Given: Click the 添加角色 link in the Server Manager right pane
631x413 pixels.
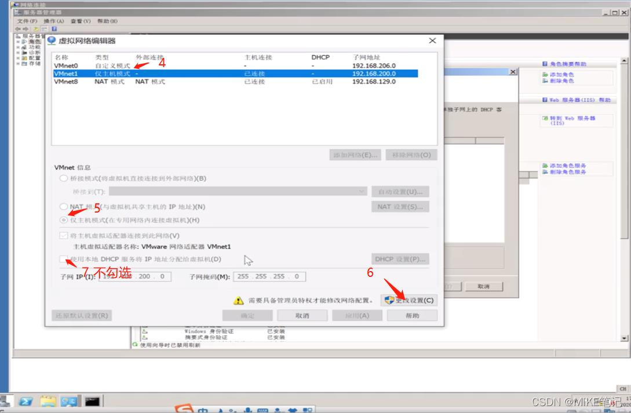Looking at the screenshot, I should 562,74.
